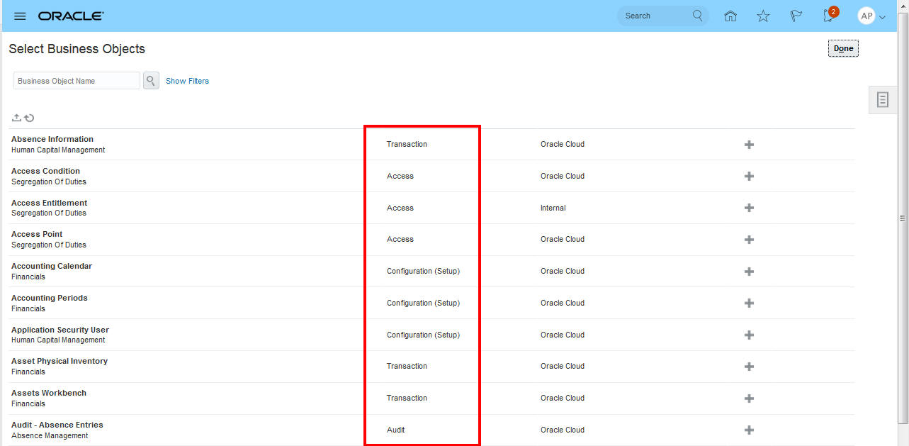Click the Show Filters link

(x=187, y=81)
